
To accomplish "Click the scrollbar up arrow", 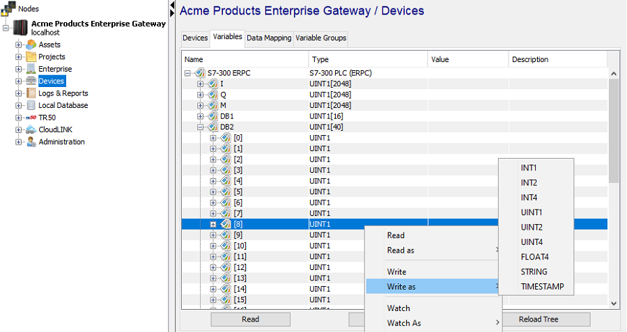I will pyautogui.click(x=614, y=74).
